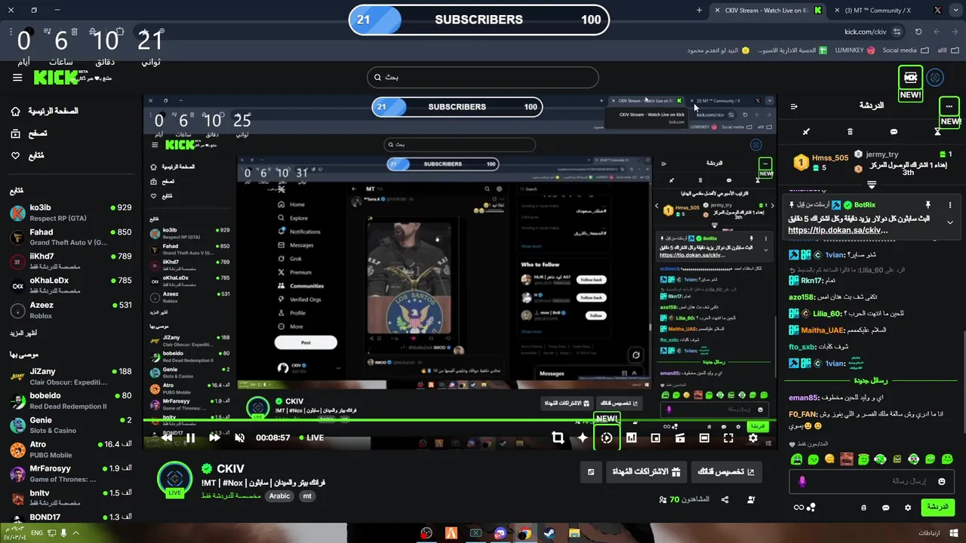The height and width of the screenshot is (543, 966).
Task: Click the search field in Kick header
Action: click(x=483, y=77)
